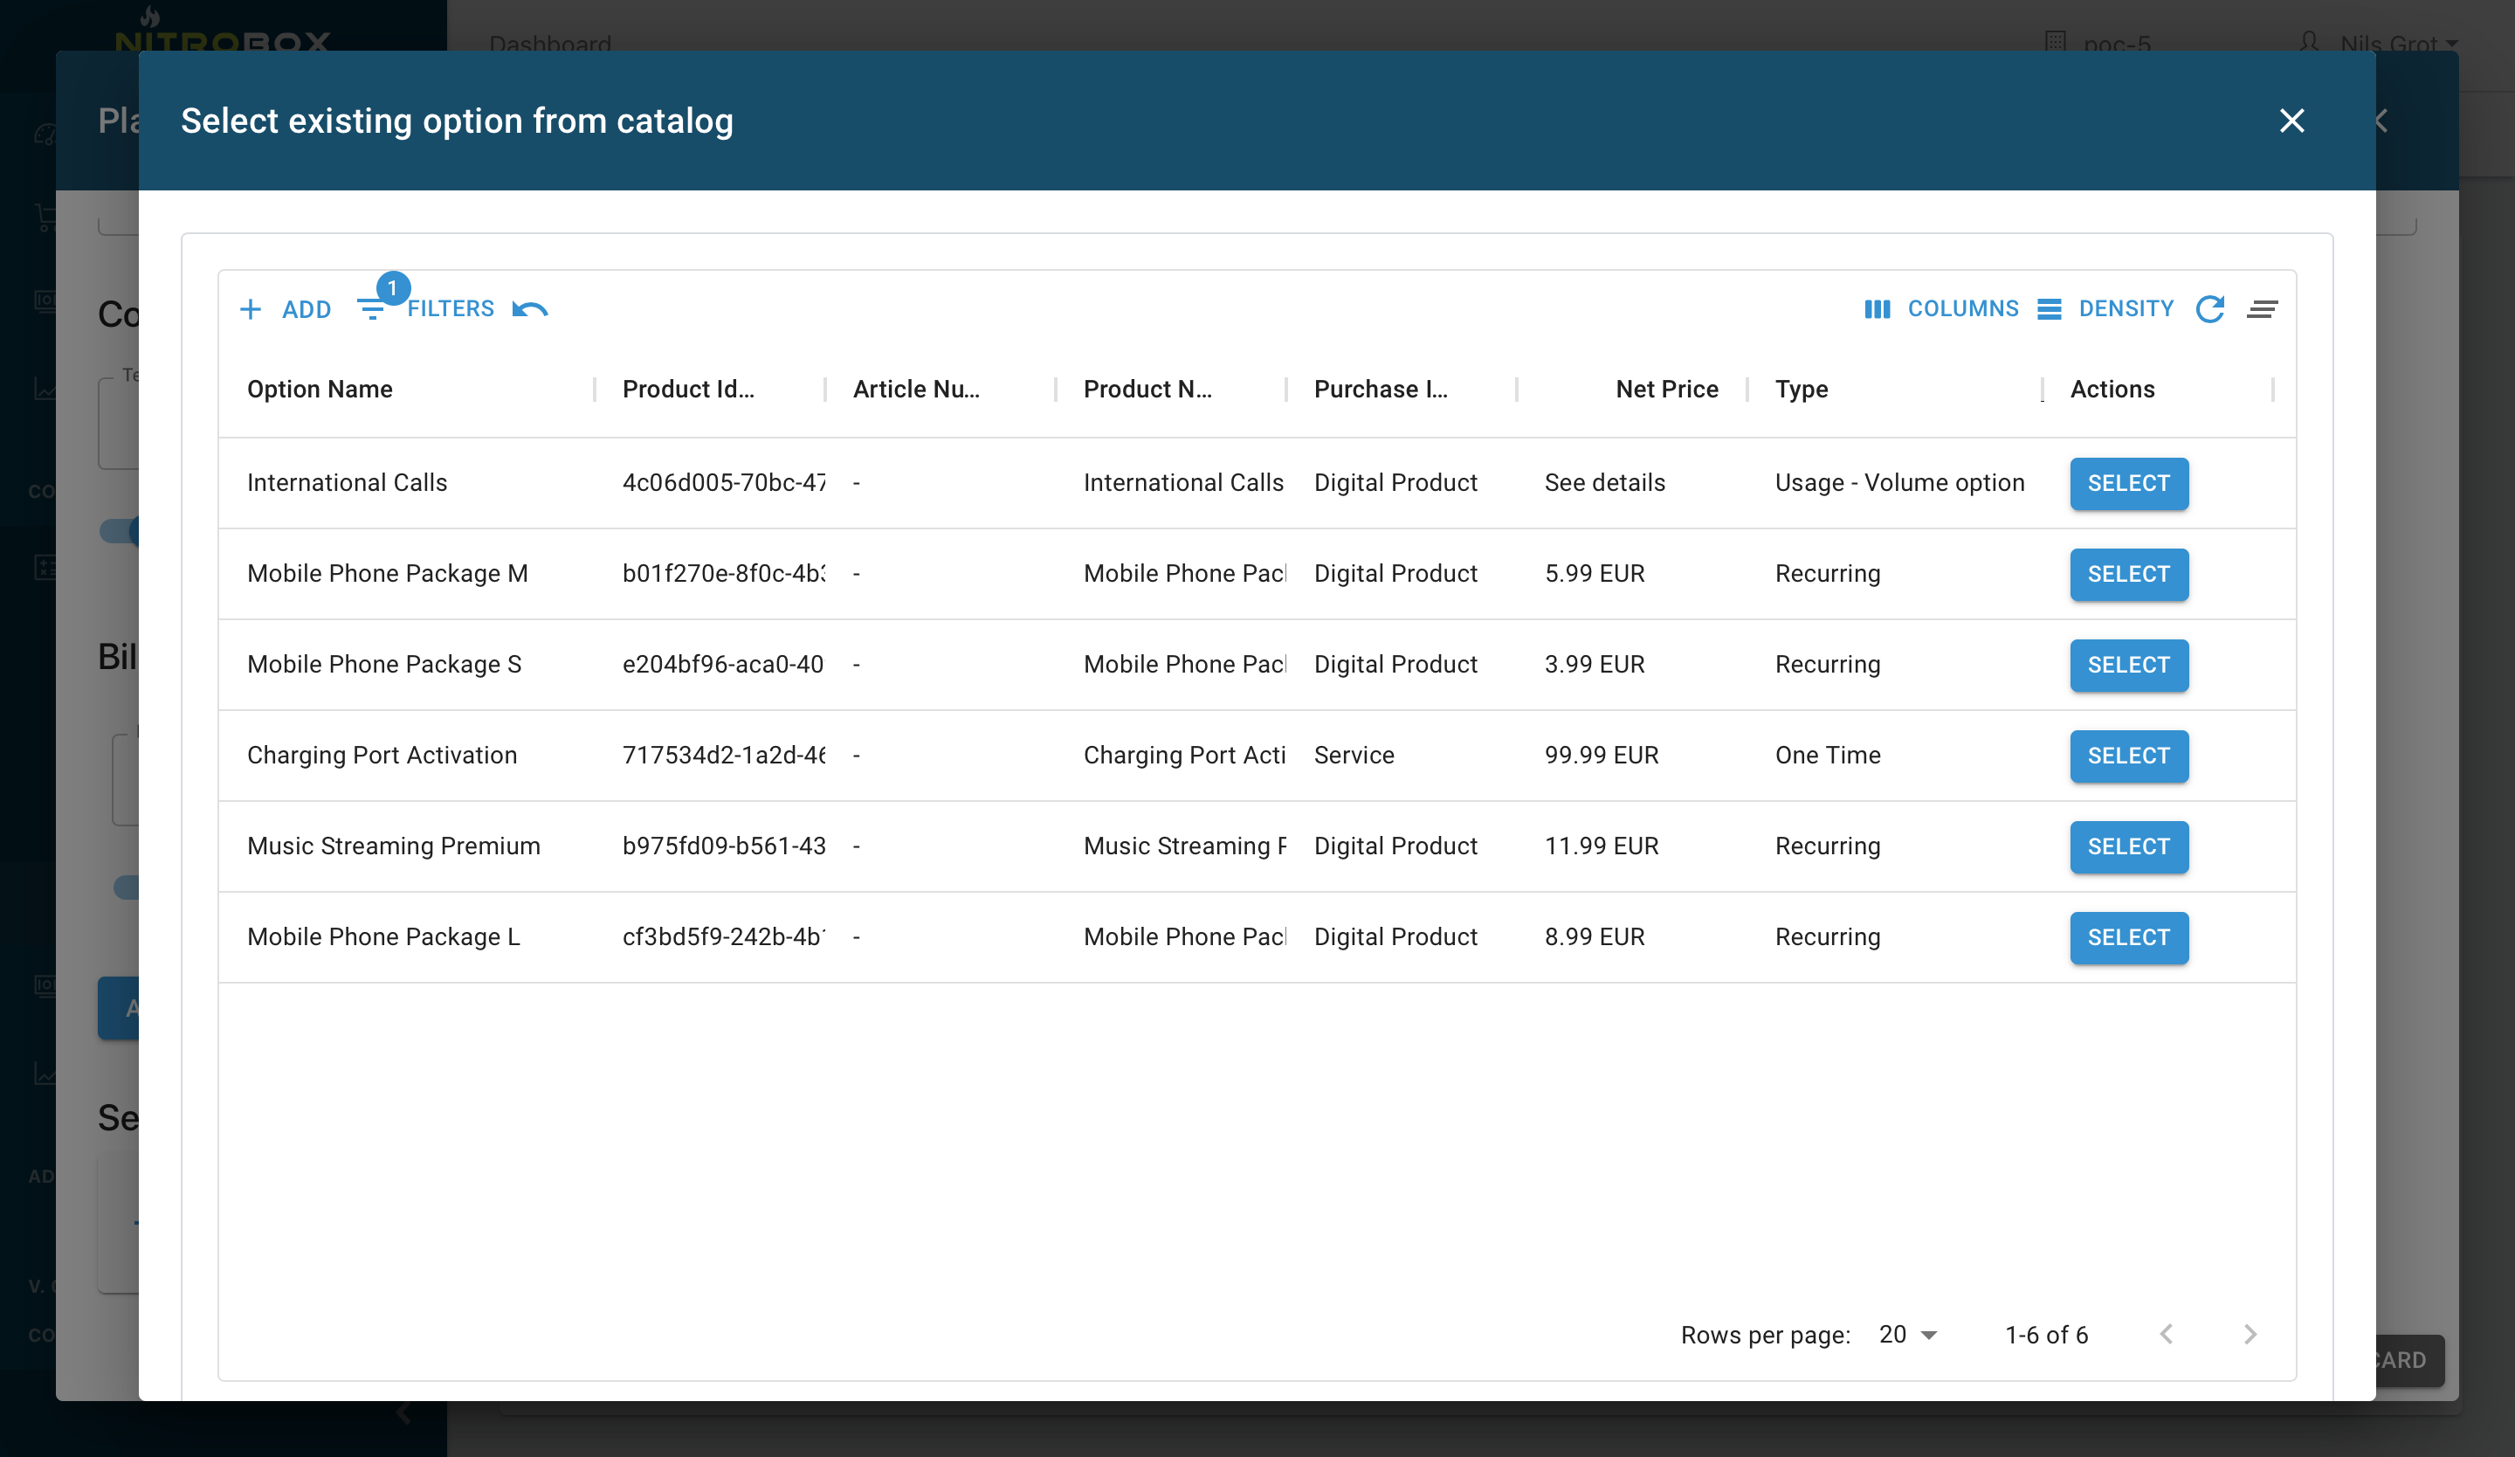
Task: Select the International Calls option
Action: pyautogui.click(x=2128, y=484)
